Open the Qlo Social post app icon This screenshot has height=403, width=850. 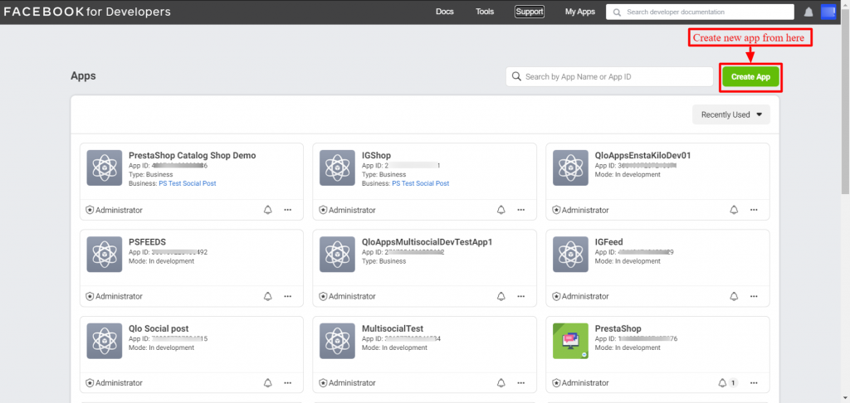[x=104, y=341]
